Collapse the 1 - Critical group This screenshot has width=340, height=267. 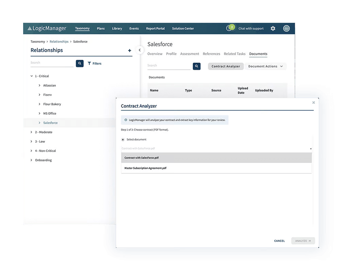[x=32, y=76]
